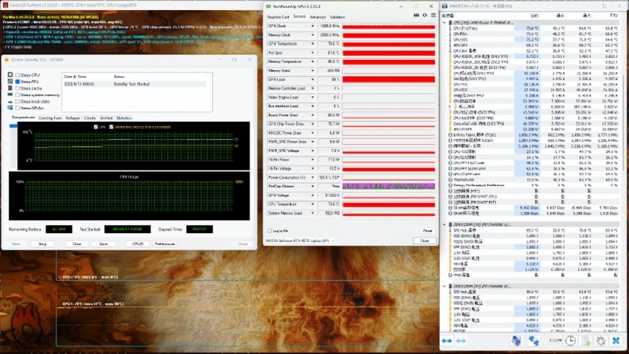Collapse second DDR5 DIMM section in HWiNFO
Viewport: 629px width, 354px height.
445,286
